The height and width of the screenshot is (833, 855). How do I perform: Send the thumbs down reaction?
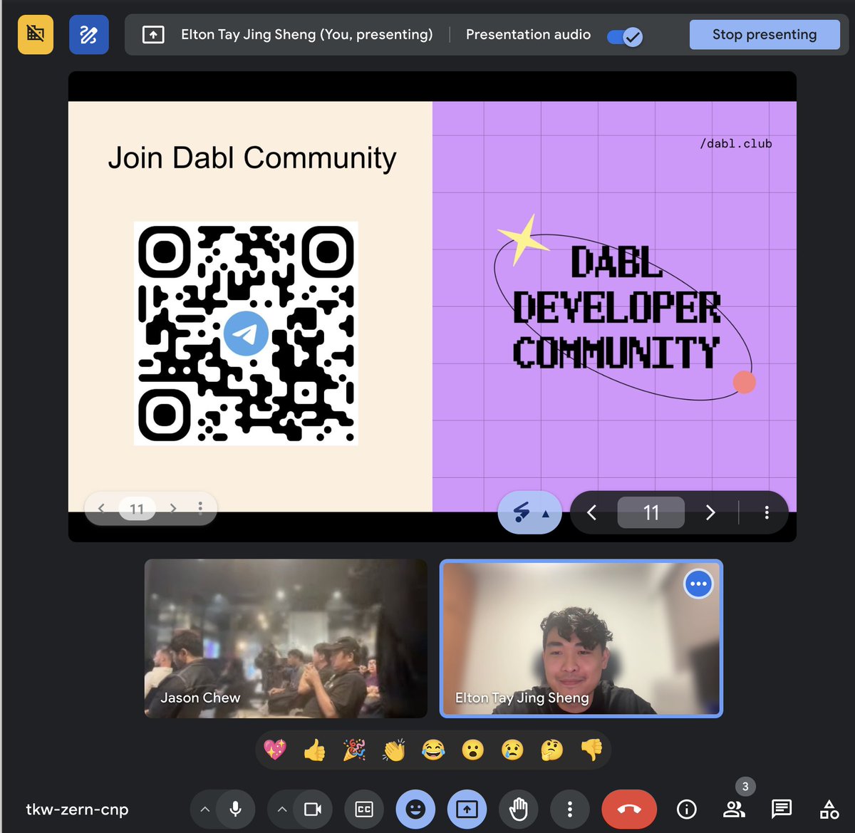(591, 750)
